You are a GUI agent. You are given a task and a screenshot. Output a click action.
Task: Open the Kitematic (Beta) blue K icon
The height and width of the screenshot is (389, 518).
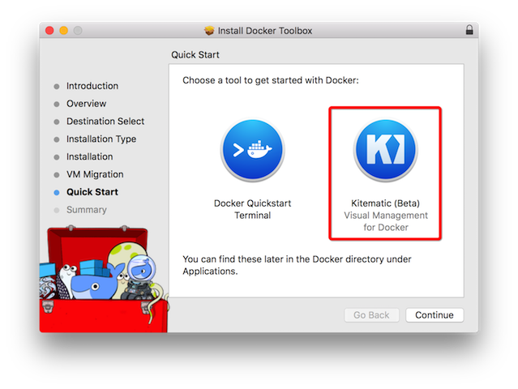(x=385, y=150)
